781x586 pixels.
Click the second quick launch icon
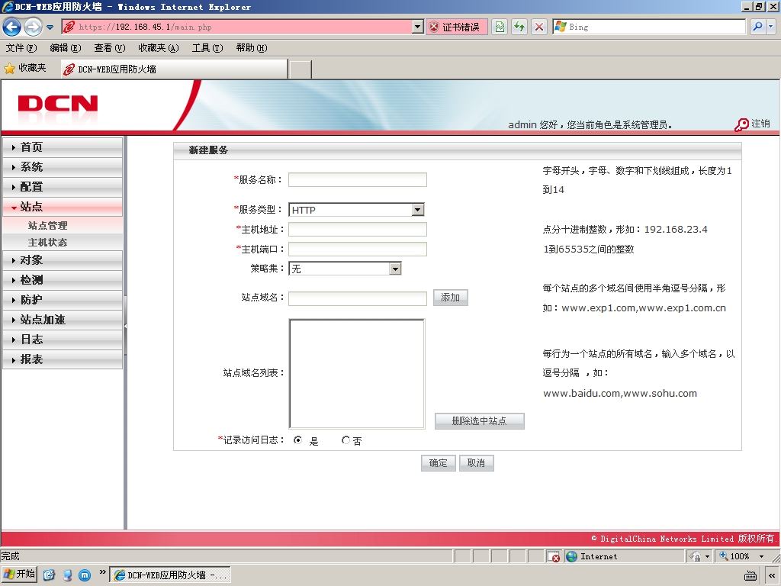[x=67, y=575]
